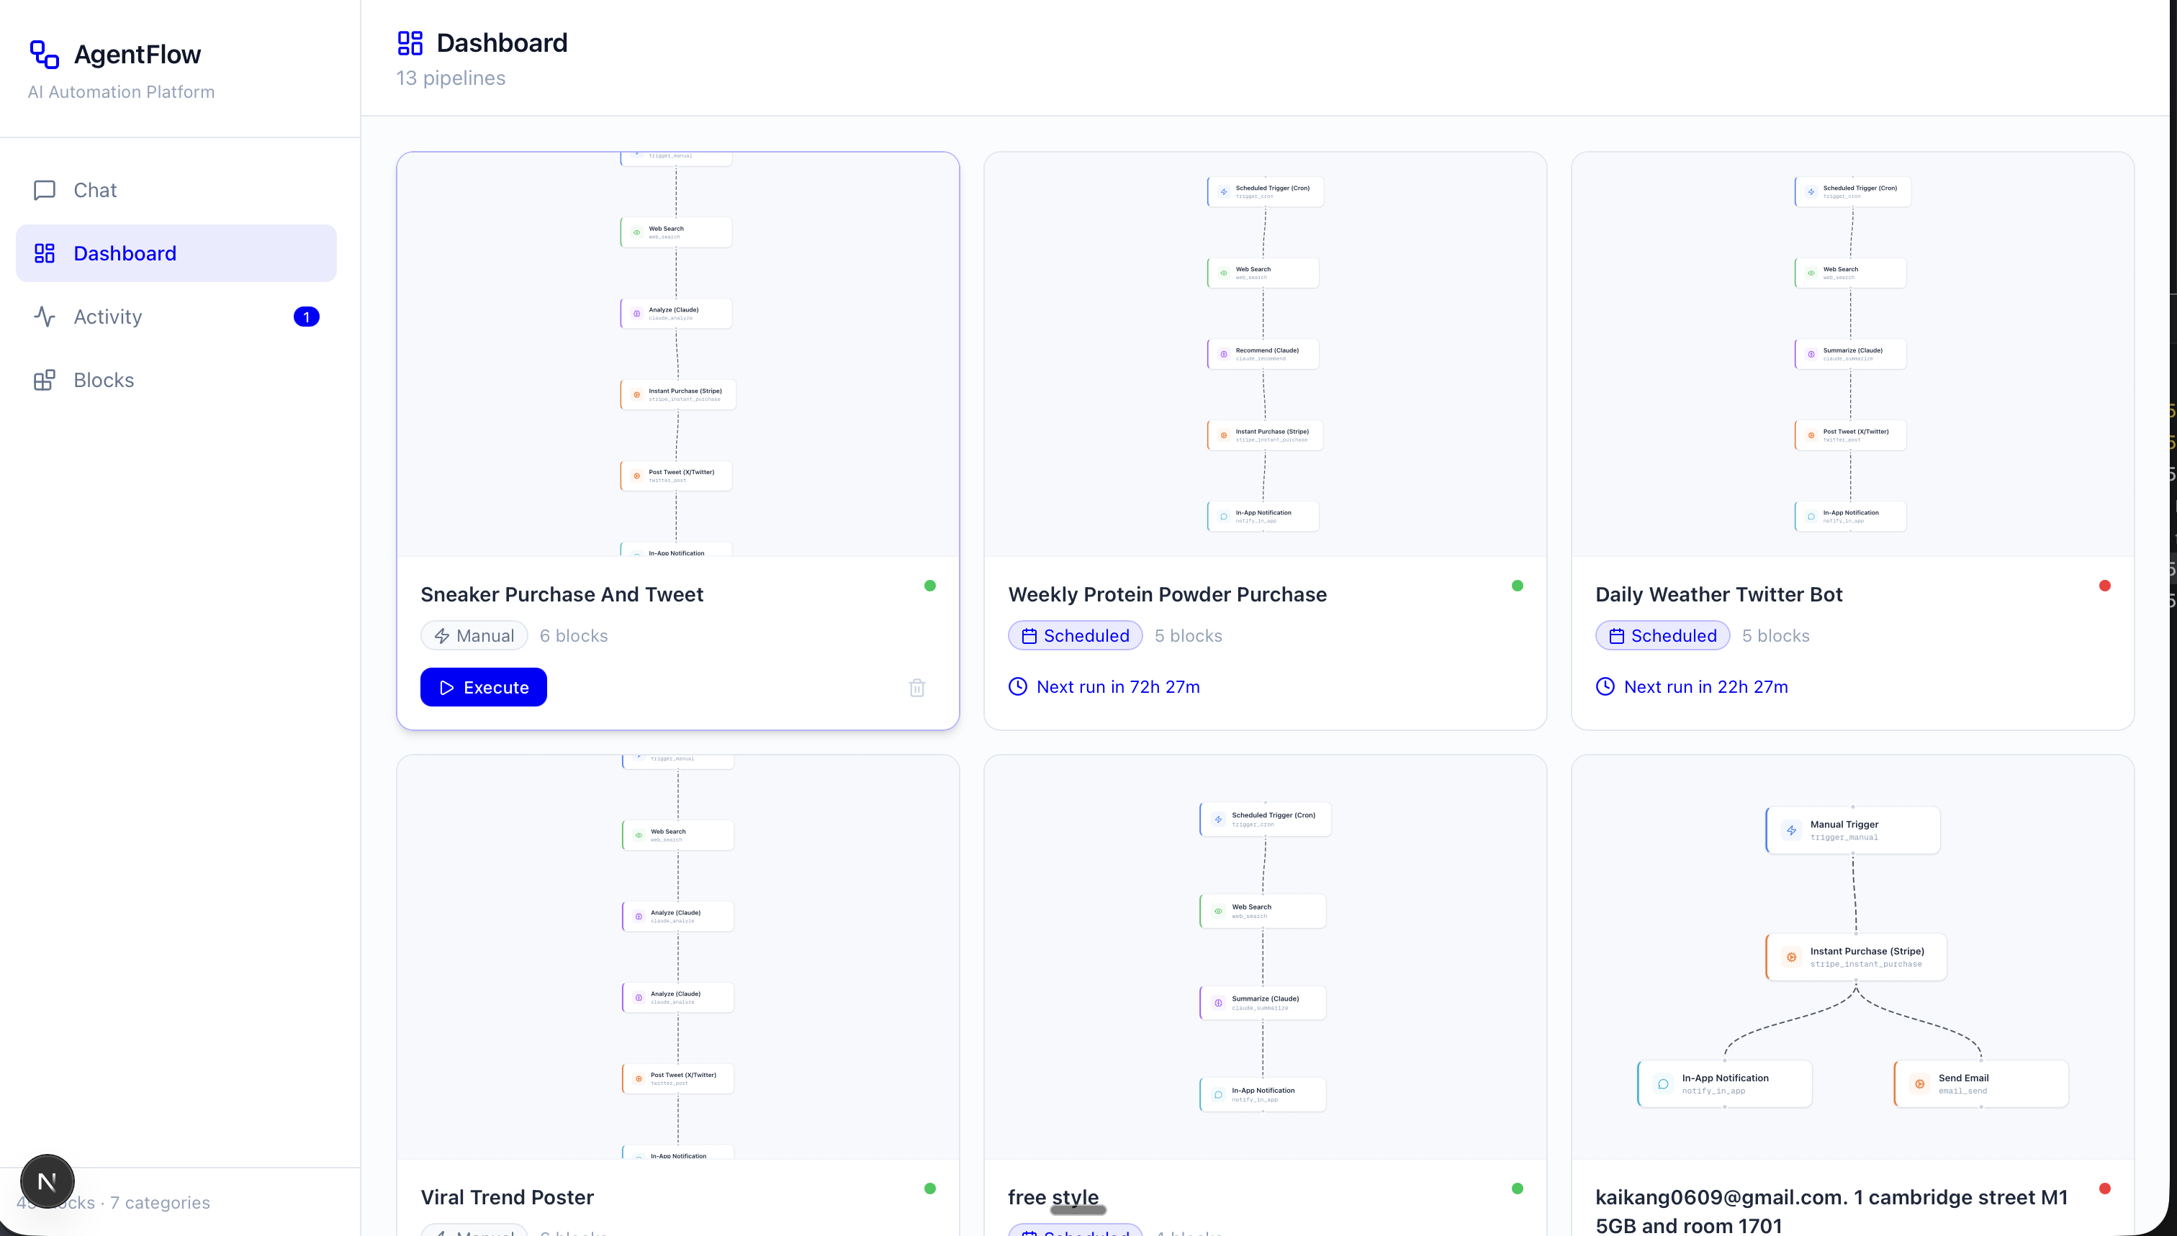Click the AgentFlow logo icon

point(44,55)
